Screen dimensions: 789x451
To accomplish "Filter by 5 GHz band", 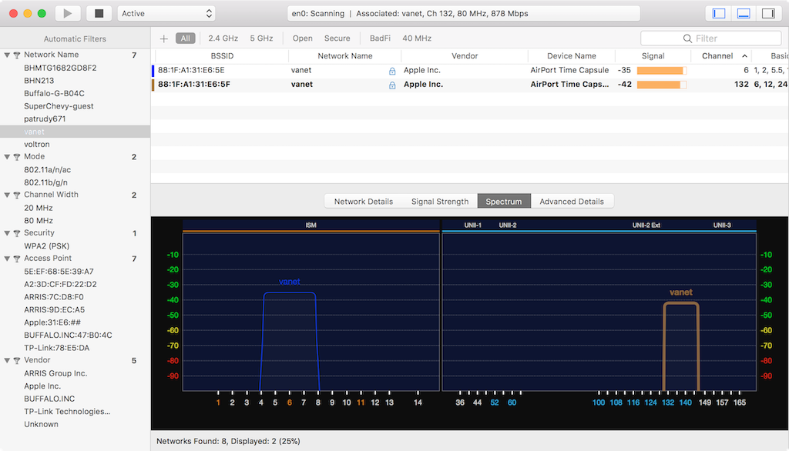I will pos(262,38).
